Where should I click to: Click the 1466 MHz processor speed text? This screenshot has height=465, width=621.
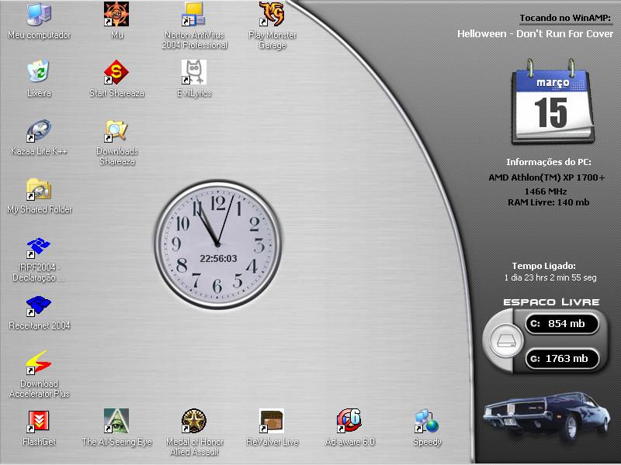(546, 191)
